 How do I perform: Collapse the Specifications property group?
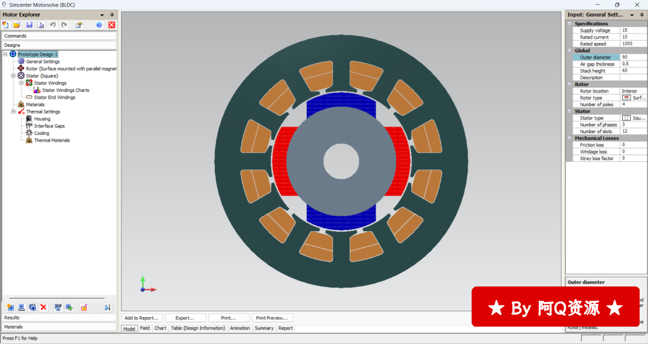point(569,24)
